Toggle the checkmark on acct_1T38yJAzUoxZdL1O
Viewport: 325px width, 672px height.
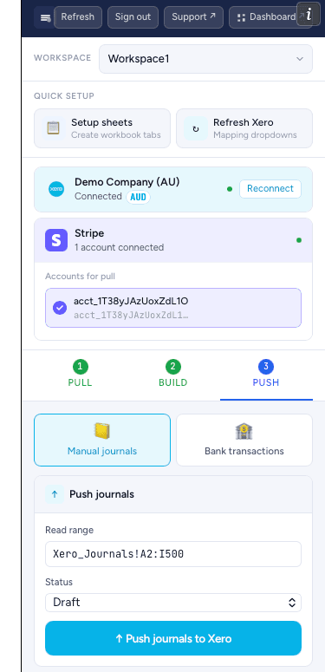tap(60, 307)
